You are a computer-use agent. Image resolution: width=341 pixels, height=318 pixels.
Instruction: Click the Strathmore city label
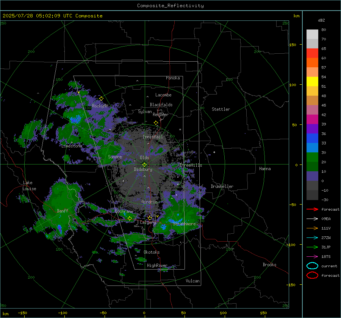184,224
